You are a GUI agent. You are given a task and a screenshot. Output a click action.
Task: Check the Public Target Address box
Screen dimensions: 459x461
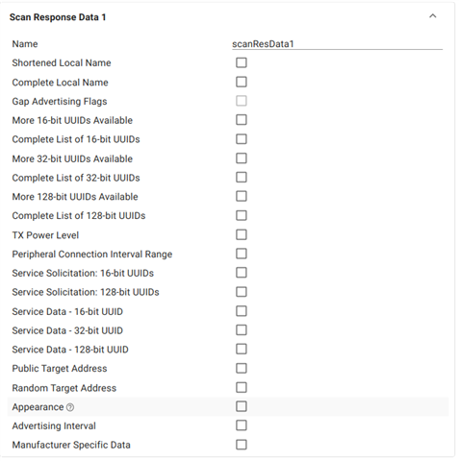pos(242,368)
